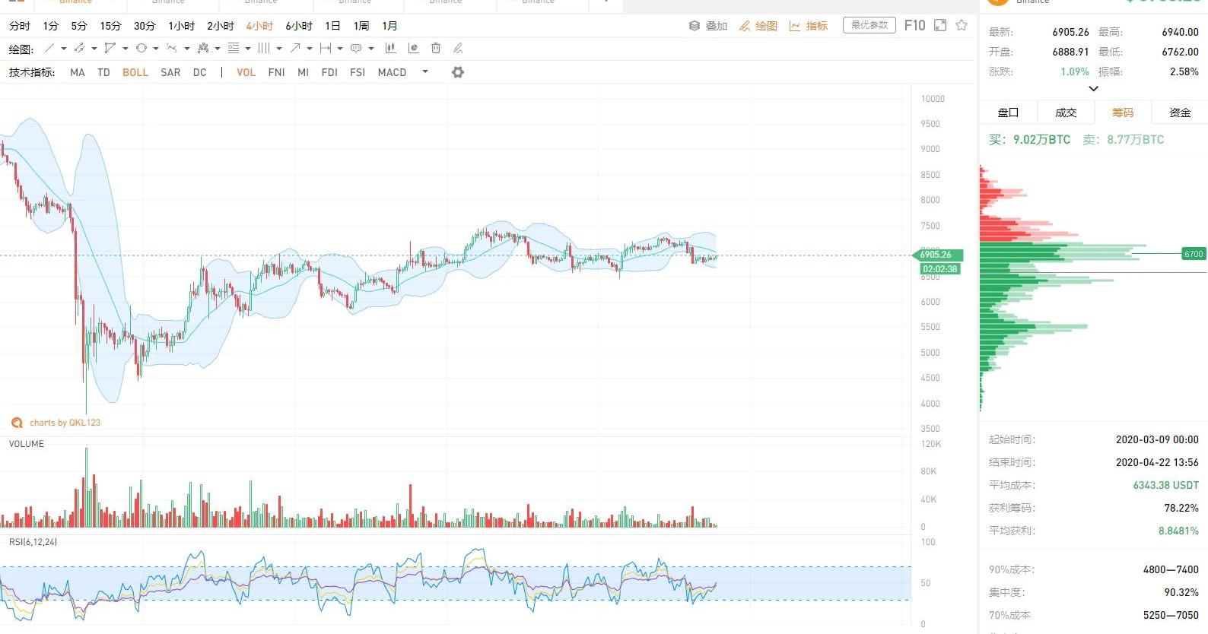Image resolution: width=1208 pixels, height=634 pixels.
Task: Click the 最优参数 button
Action: [869, 25]
